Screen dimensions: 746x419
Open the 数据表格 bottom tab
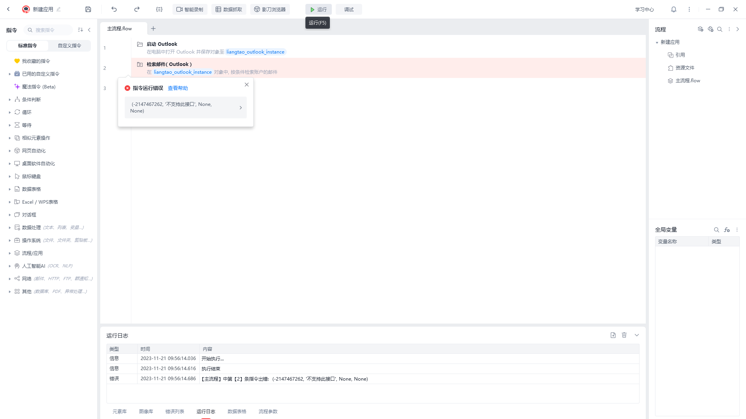237,412
